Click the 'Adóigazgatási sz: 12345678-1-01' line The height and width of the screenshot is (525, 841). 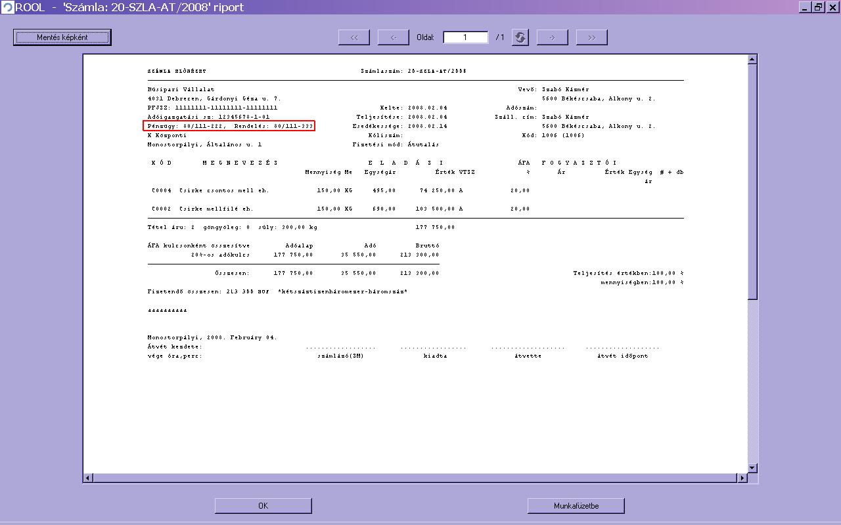(x=209, y=117)
